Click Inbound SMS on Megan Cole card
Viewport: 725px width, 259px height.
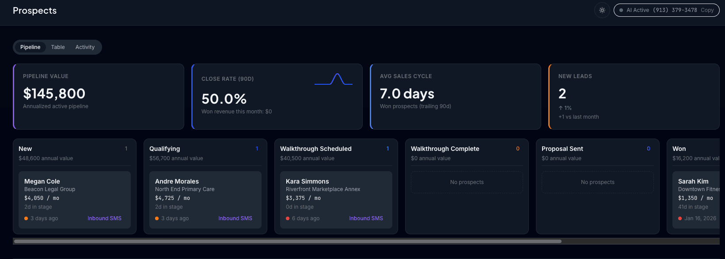[x=104, y=218]
